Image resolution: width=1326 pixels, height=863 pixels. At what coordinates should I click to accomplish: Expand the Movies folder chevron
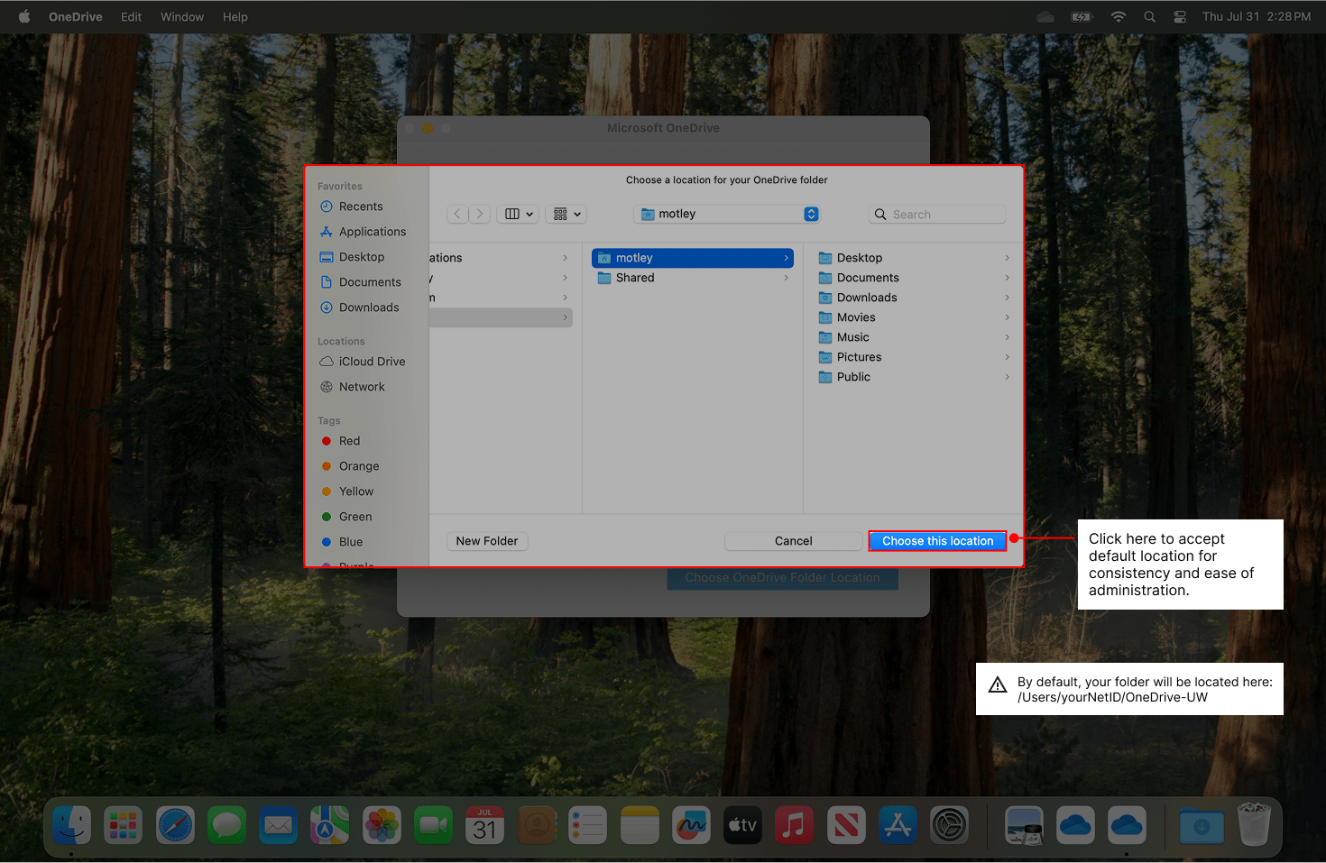point(1007,317)
